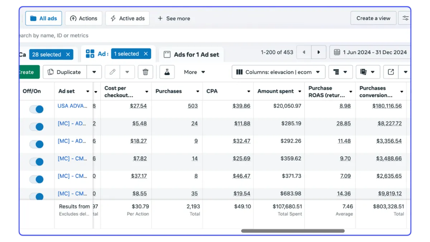This screenshot has width=430, height=242.
Task: Open Purchases column menu arrow
Action: pyautogui.click(x=197, y=91)
